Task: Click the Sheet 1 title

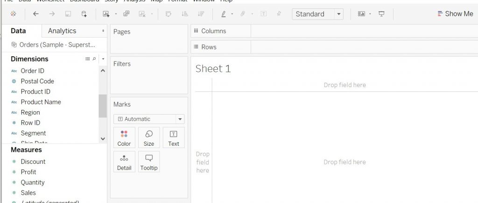Action: pyautogui.click(x=213, y=69)
